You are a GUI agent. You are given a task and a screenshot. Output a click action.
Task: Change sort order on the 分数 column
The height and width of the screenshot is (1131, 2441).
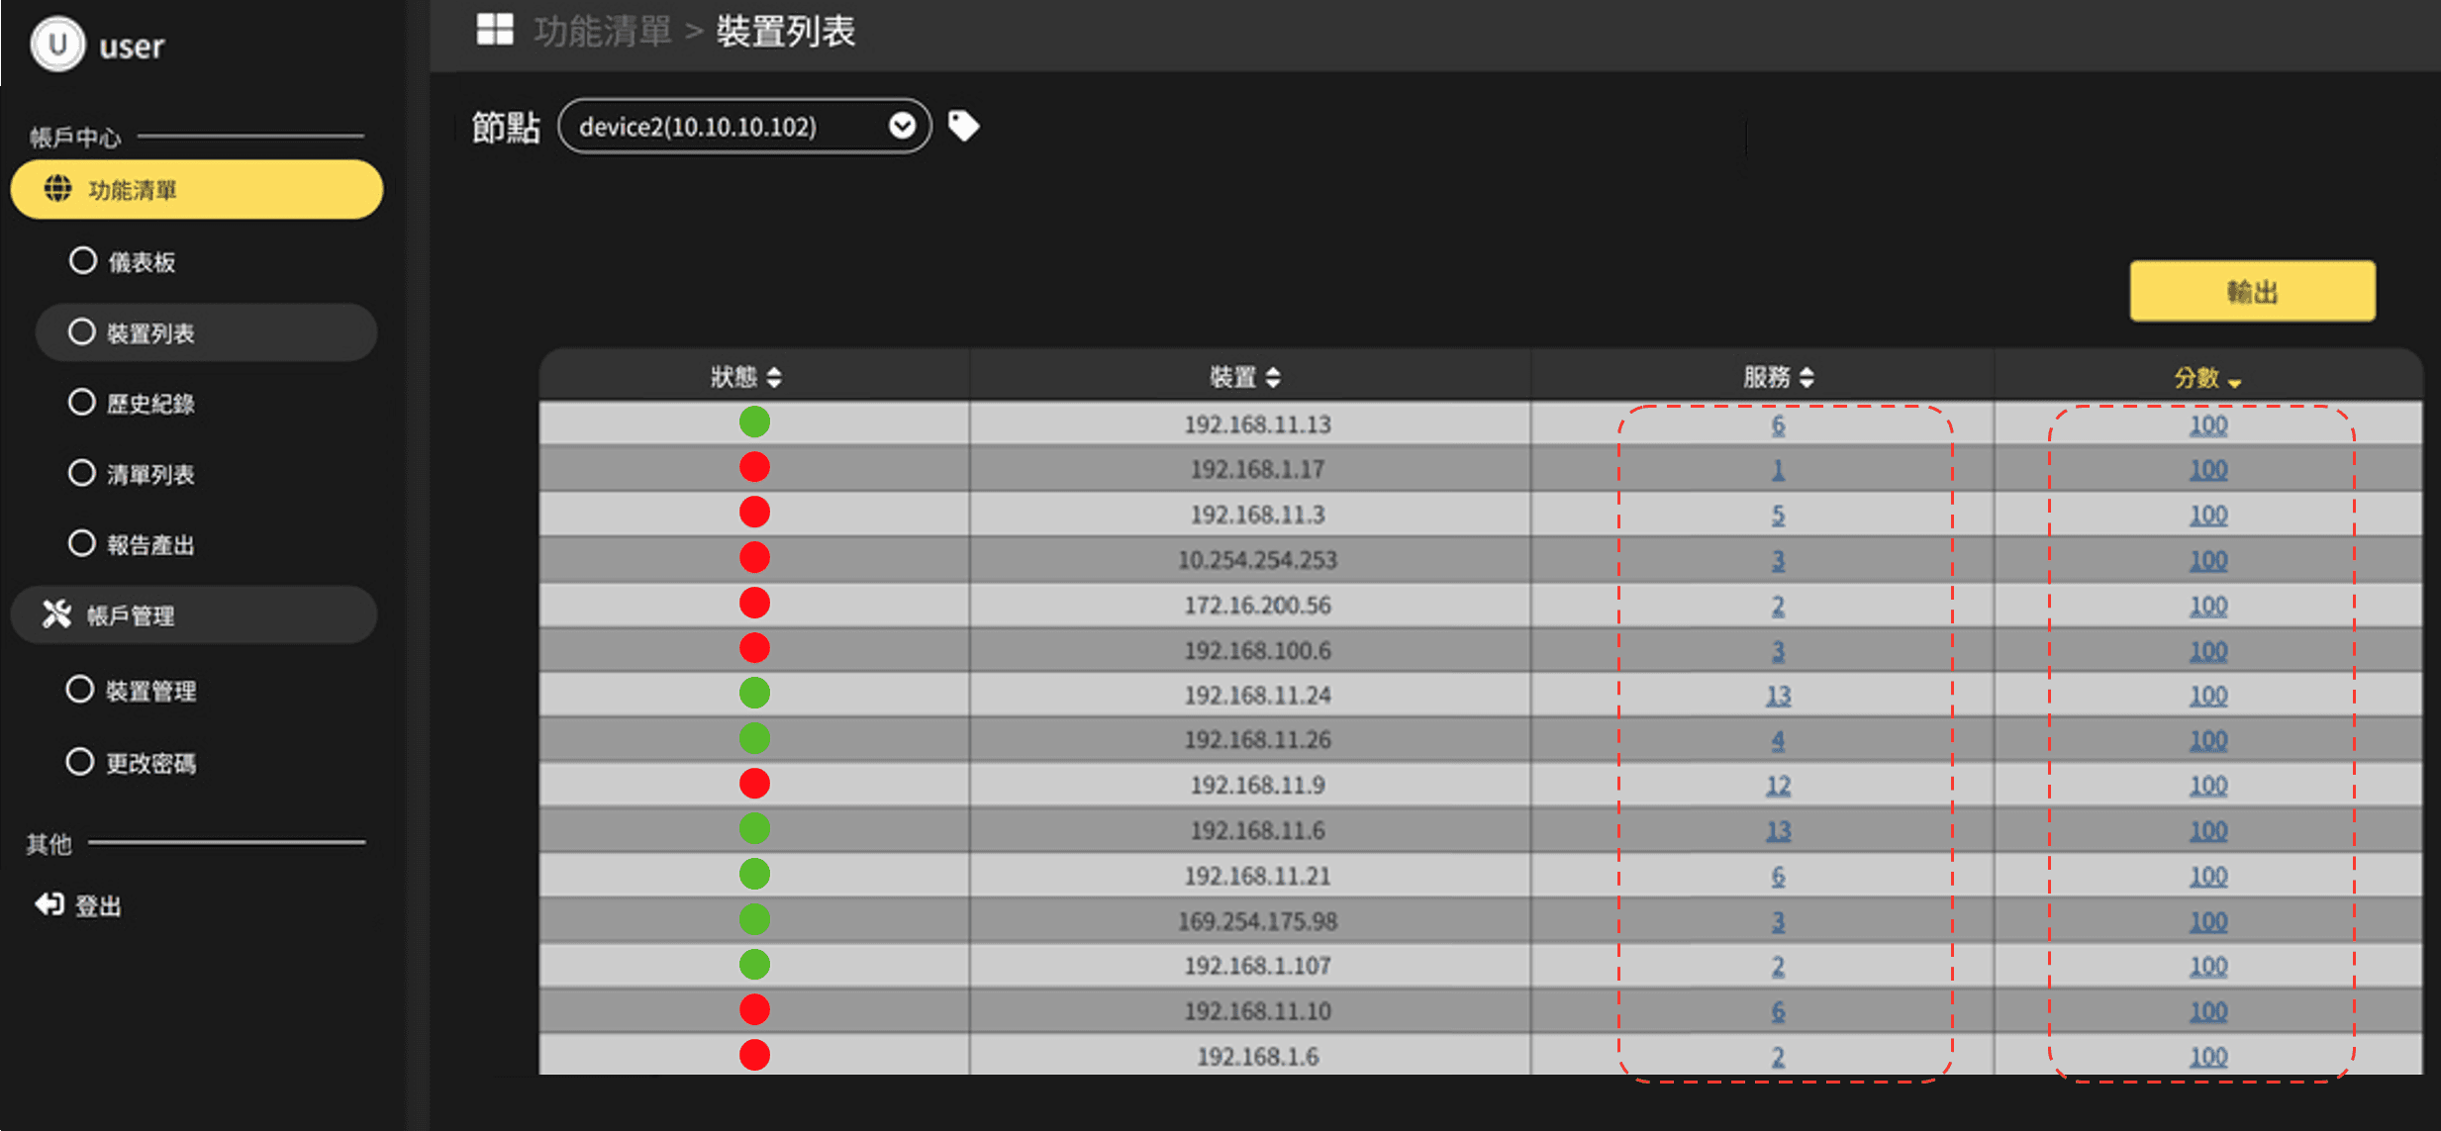pyautogui.click(x=2236, y=380)
